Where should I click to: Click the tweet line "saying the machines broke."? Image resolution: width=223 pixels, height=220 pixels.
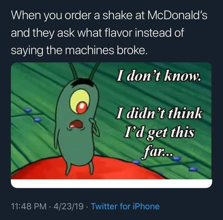tap(78, 51)
